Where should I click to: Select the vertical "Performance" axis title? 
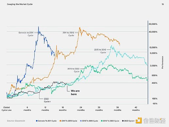pyautogui.click(x=162, y=63)
